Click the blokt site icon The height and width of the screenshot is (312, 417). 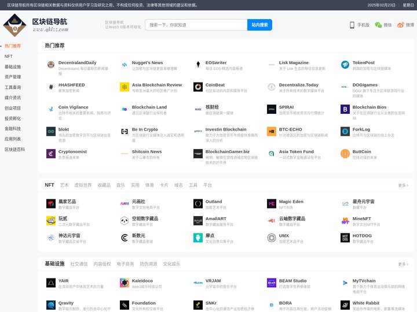tap(51, 131)
